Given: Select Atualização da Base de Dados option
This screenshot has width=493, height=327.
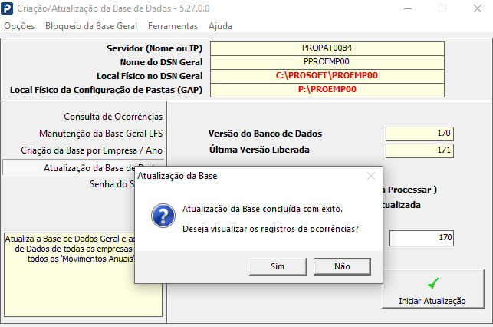Looking at the screenshot, I should click(x=83, y=167).
